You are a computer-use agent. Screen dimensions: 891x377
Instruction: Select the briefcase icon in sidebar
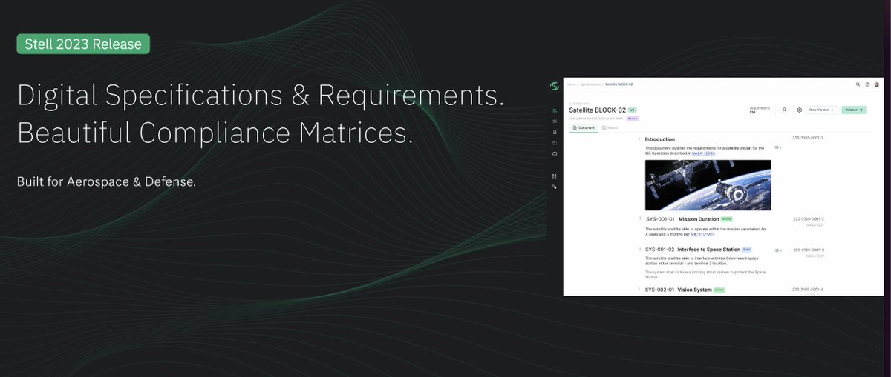pyautogui.click(x=555, y=153)
